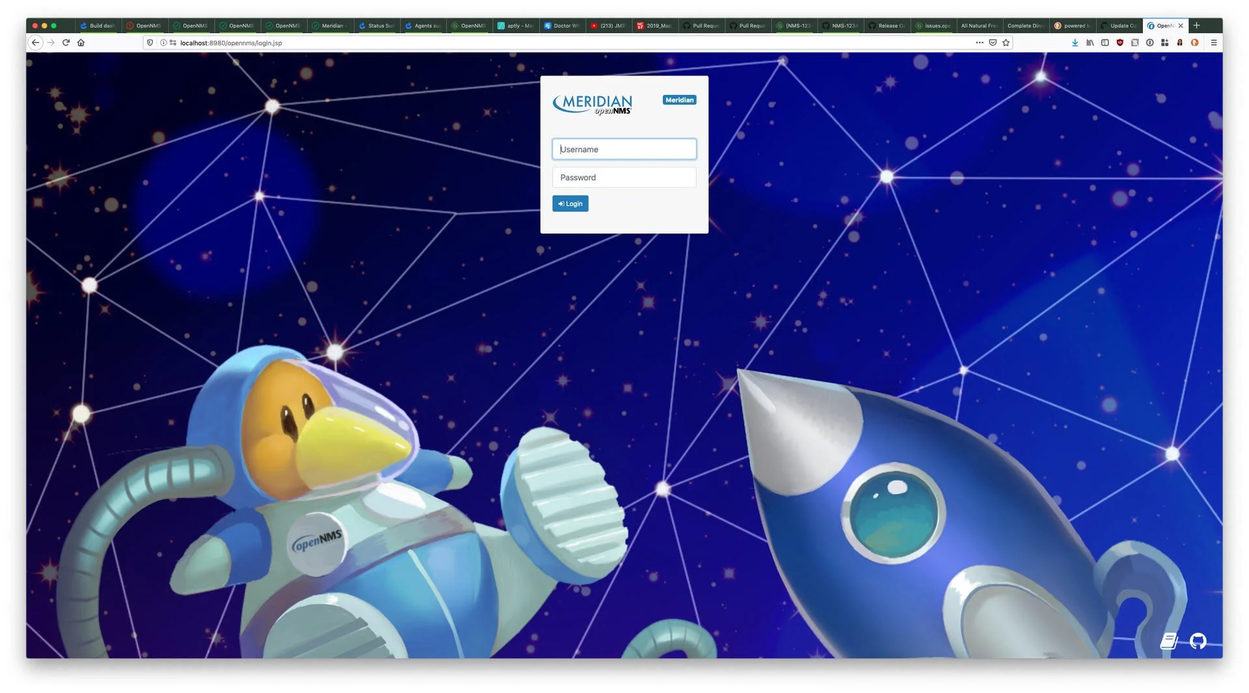Switch to the Doctor Who tab
Image resolution: width=1249 pixels, height=693 pixels.
coord(562,25)
